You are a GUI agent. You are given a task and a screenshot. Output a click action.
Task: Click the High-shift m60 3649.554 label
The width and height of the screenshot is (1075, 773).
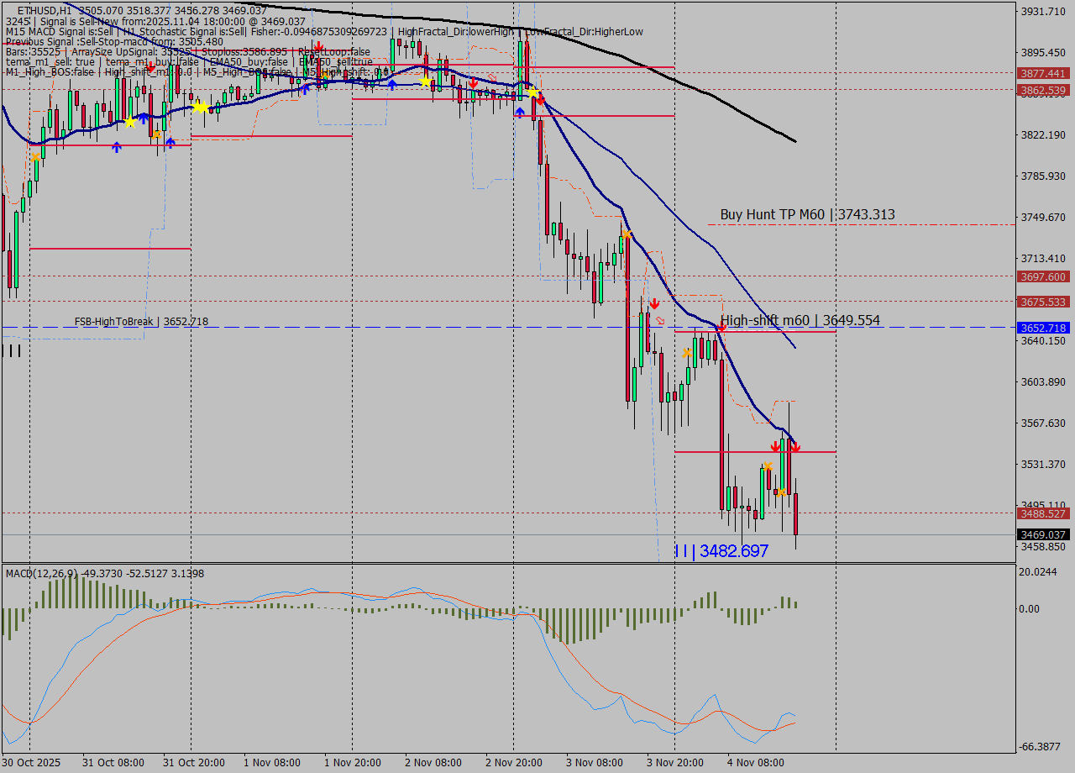click(800, 320)
